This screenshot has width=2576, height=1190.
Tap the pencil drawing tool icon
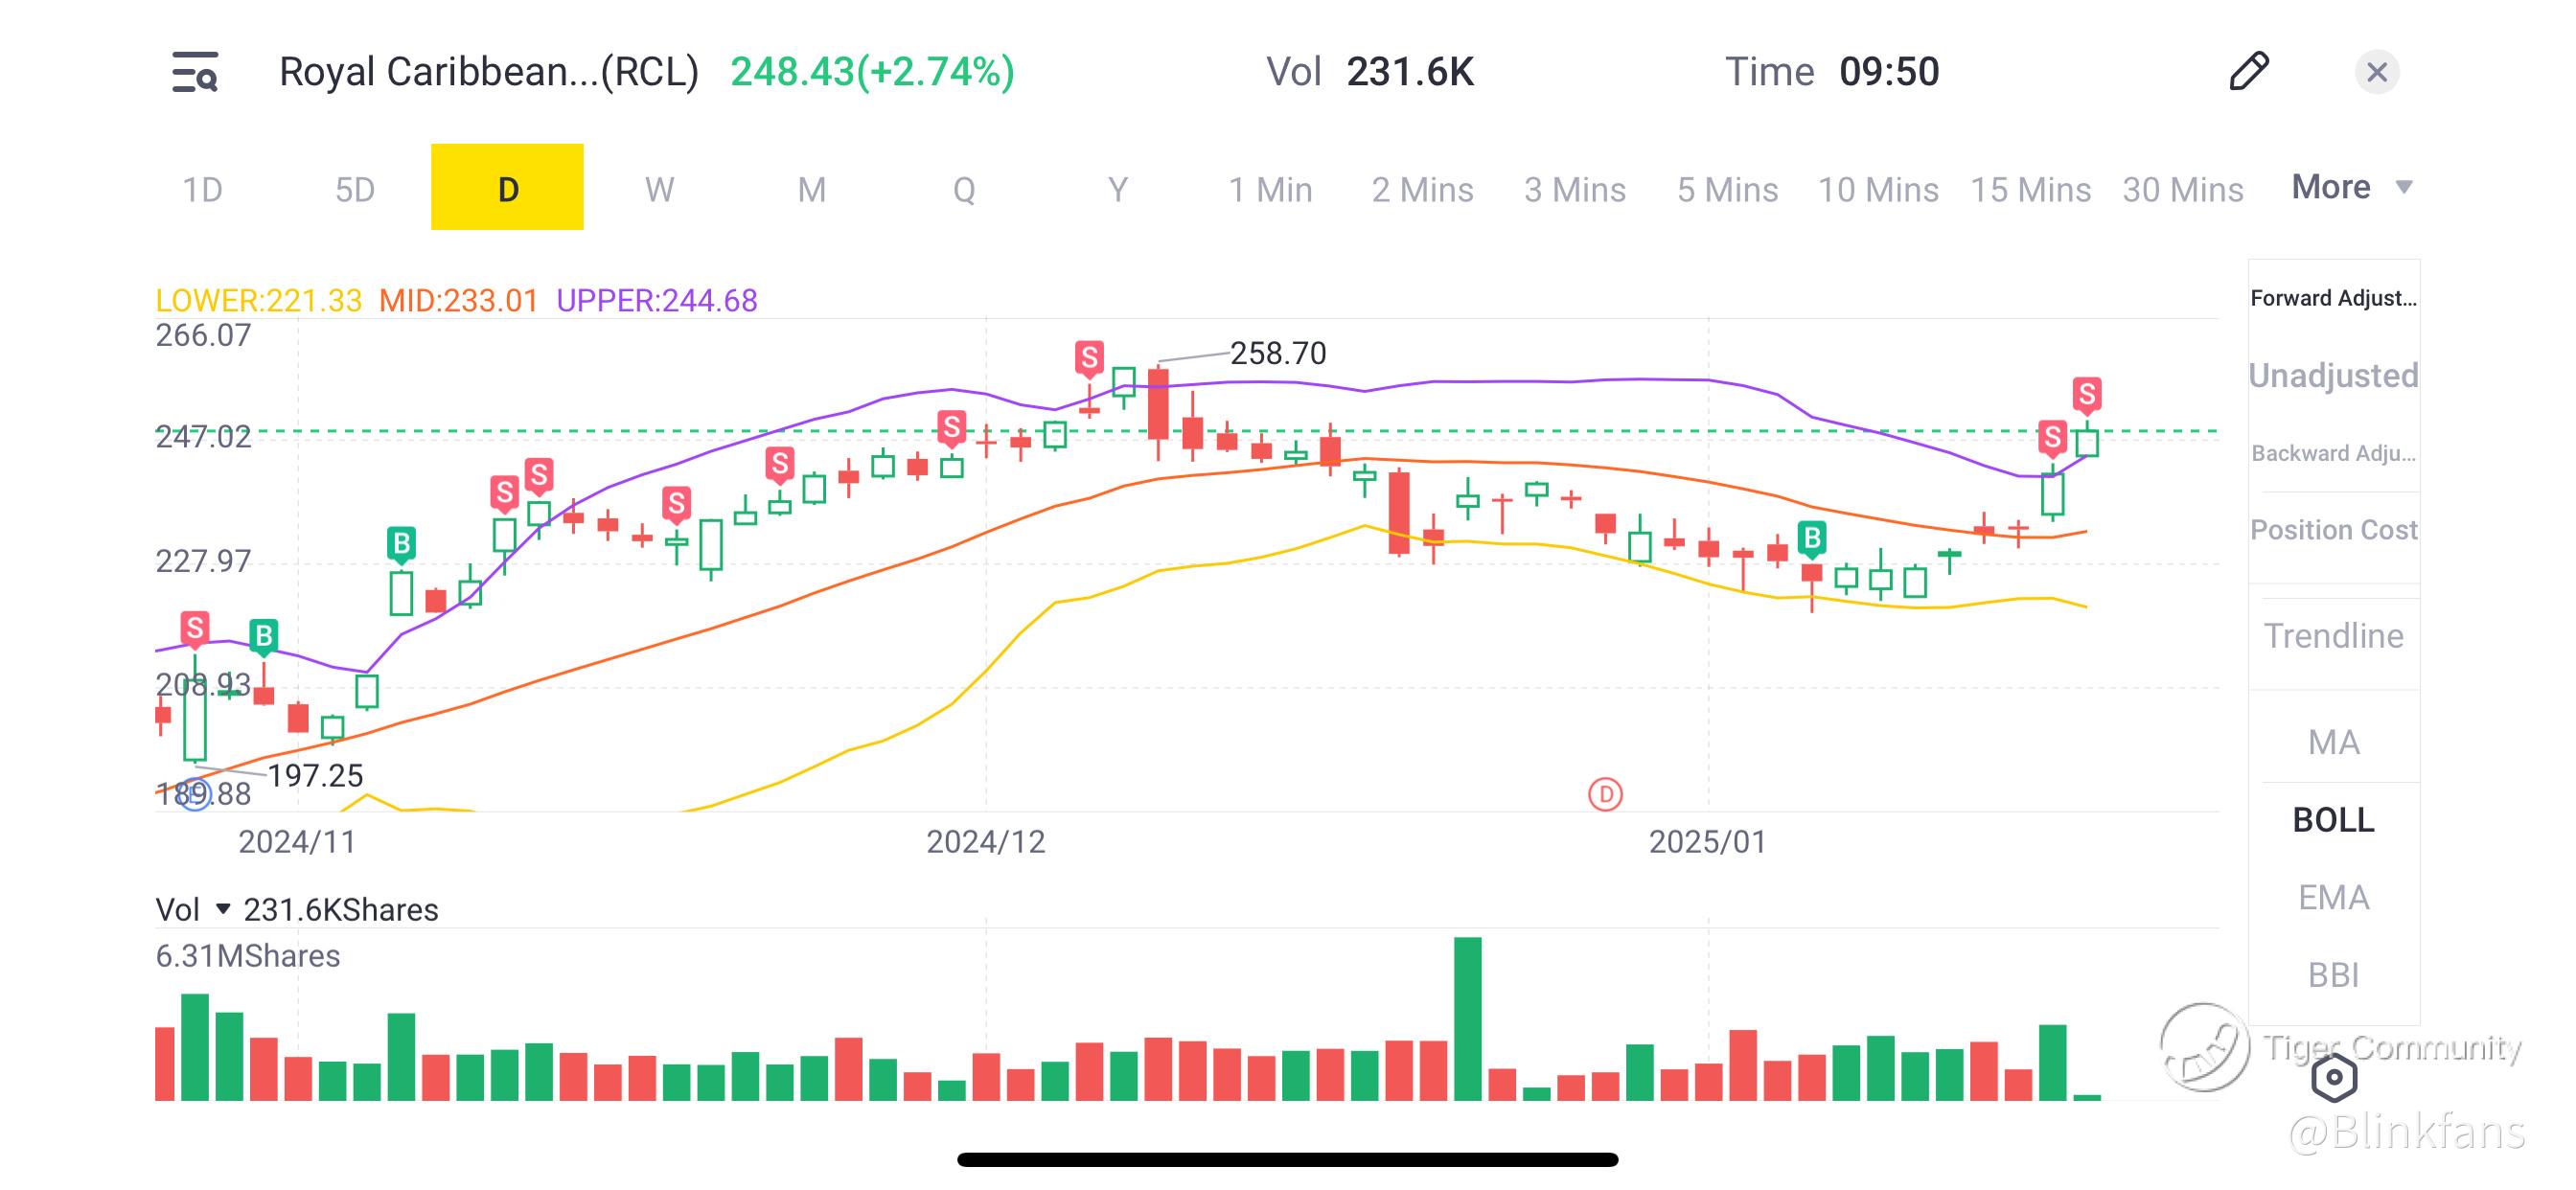click(2249, 72)
